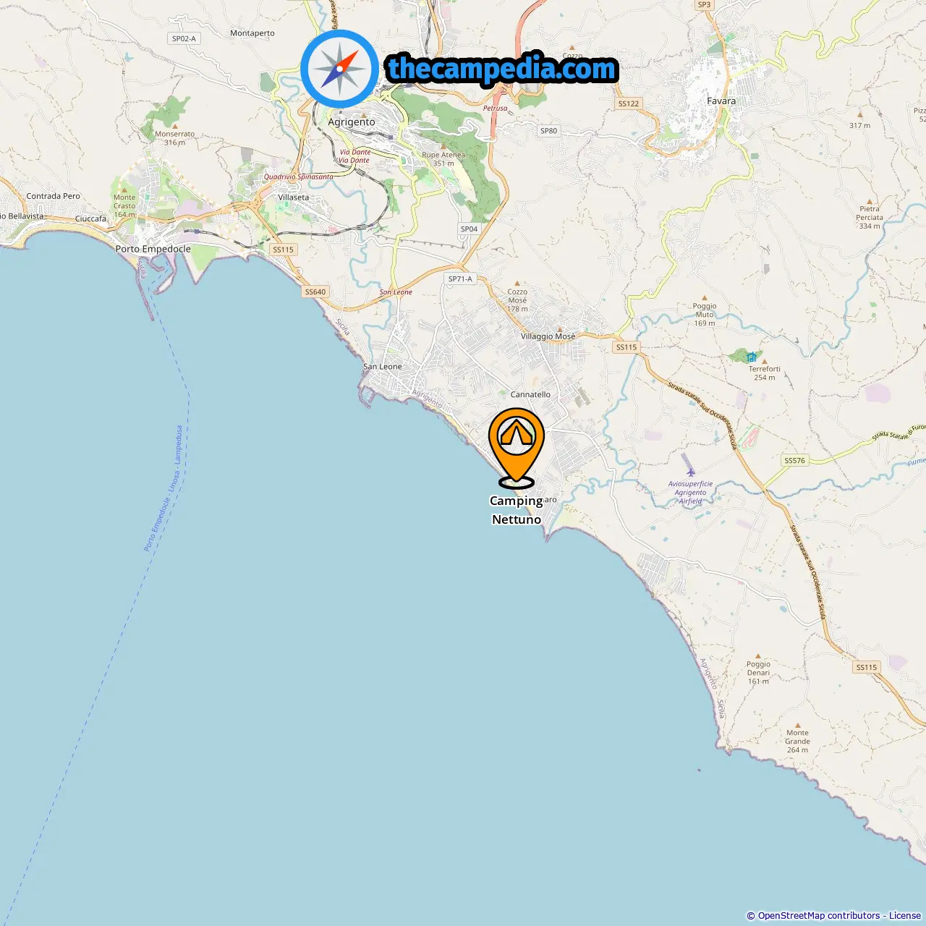
Task: Click the Cozzo Mosè peak triangle
Action: (x=517, y=284)
